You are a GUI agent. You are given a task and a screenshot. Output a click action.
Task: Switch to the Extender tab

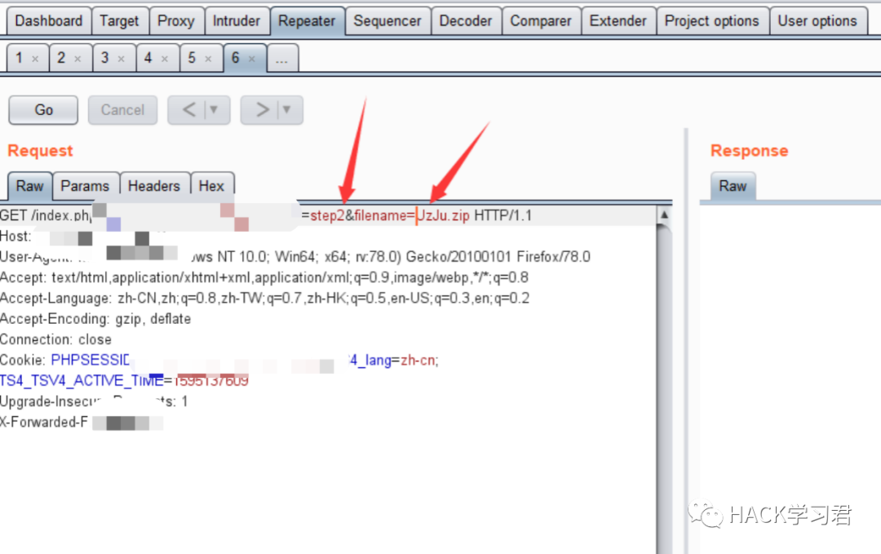[x=618, y=21]
